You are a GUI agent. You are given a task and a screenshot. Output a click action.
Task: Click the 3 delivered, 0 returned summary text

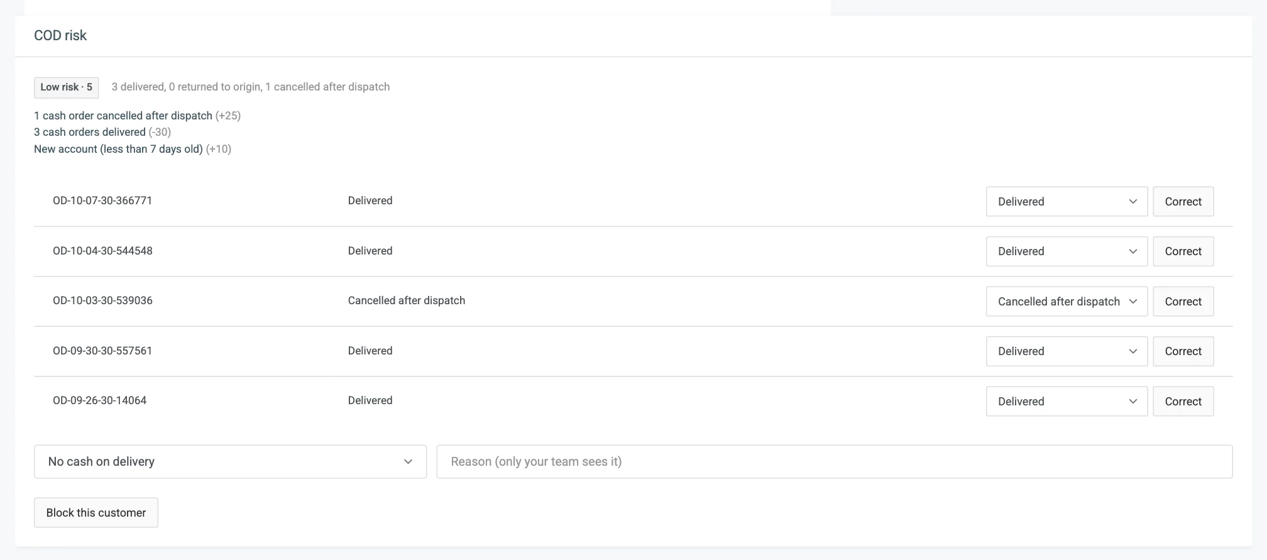pos(251,87)
